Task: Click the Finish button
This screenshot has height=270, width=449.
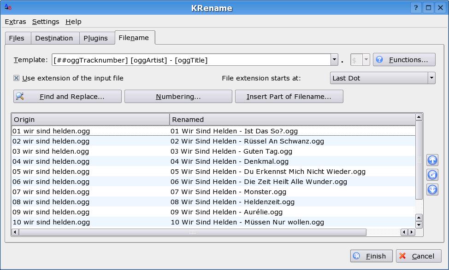Action: click(371, 256)
